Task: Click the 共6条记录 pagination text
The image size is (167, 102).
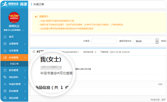Action: click(x=155, y=100)
